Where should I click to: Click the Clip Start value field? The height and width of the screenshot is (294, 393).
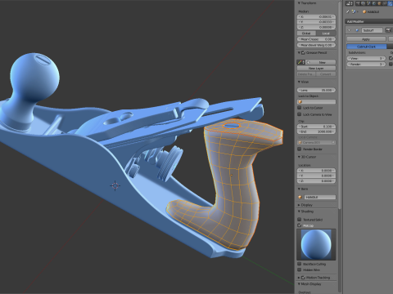click(x=316, y=127)
